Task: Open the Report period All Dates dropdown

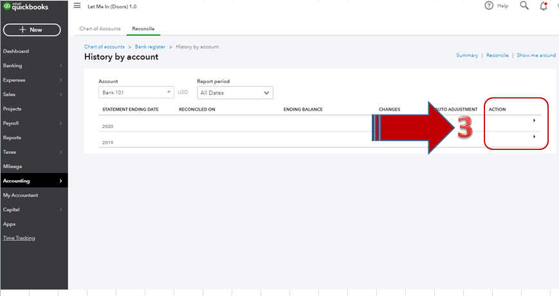Action: [235, 93]
